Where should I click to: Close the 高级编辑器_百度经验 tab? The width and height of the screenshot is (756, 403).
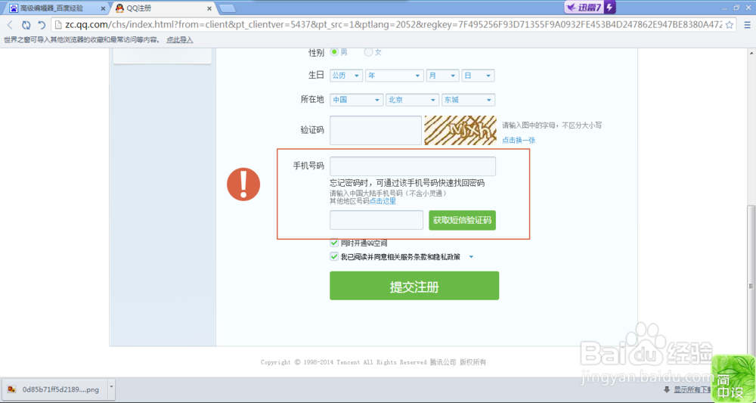pyautogui.click(x=103, y=8)
